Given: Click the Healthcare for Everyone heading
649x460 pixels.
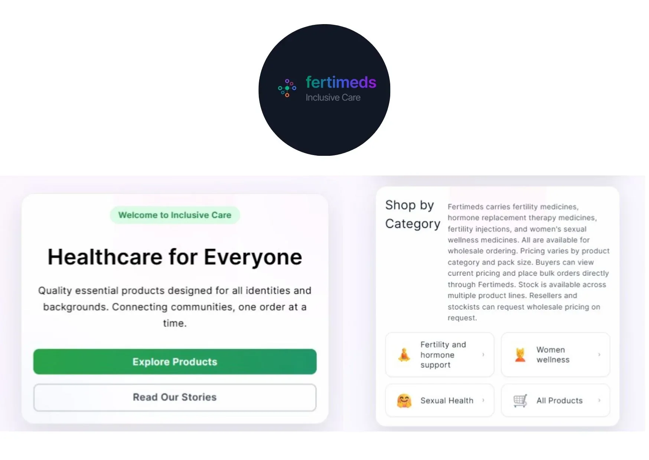Looking at the screenshot, I should tap(175, 257).
